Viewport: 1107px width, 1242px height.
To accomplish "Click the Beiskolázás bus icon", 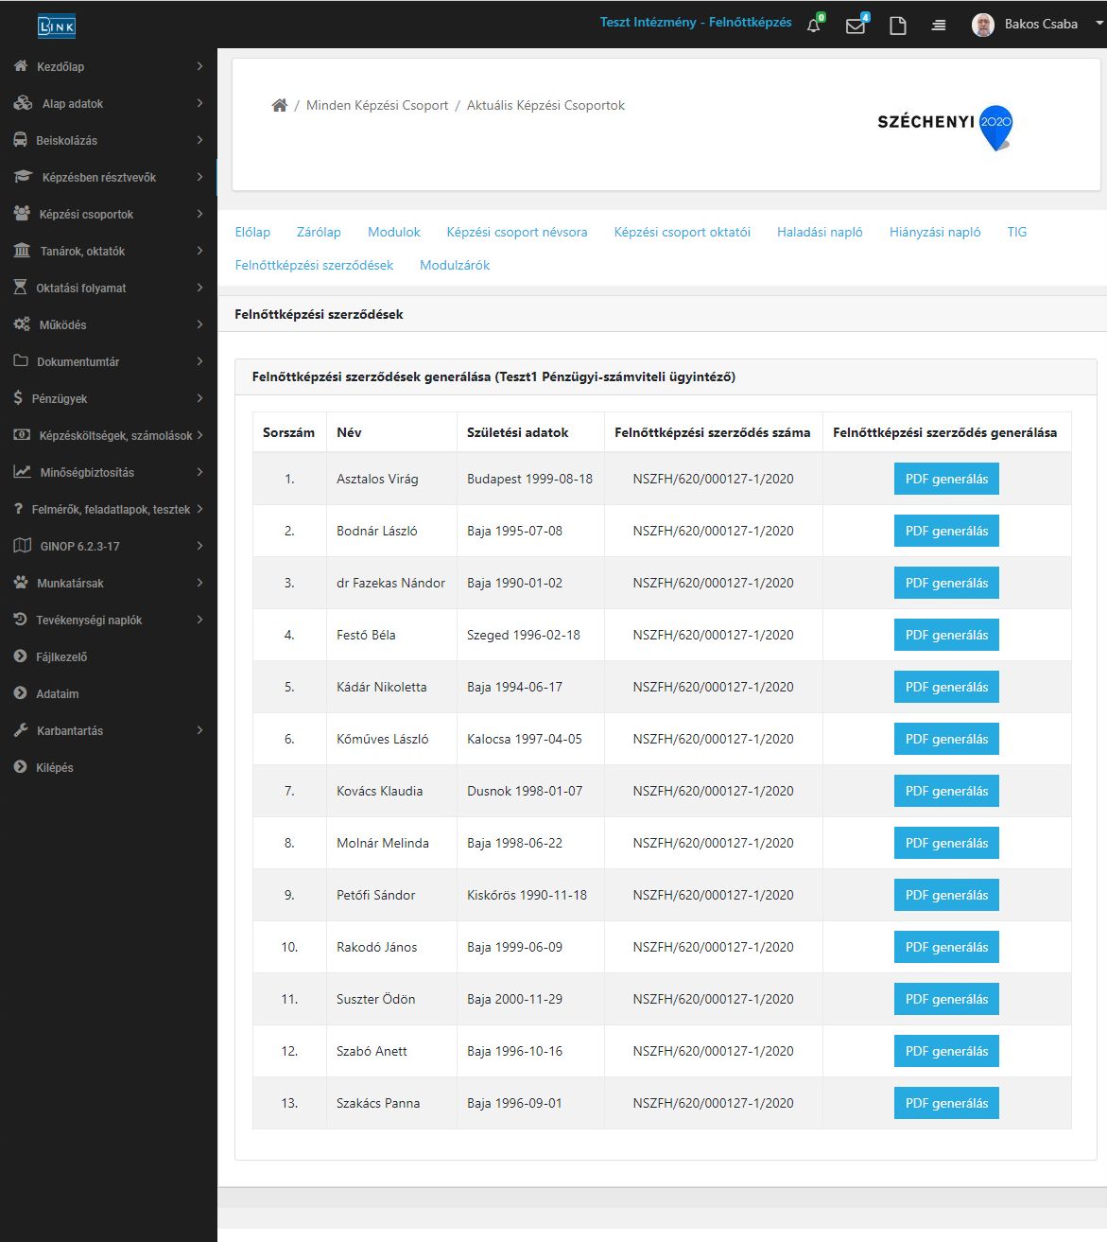I will tap(20, 140).
